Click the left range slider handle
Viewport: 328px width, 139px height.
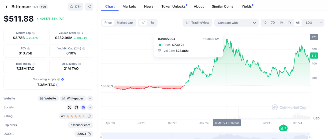coord(101,137)
